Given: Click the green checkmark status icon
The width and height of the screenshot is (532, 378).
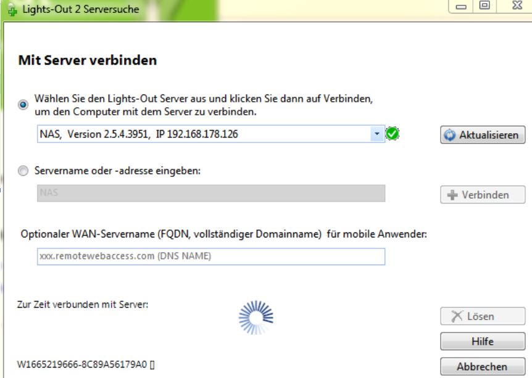Looking at the screenshot, I should (x=392, y=134).
